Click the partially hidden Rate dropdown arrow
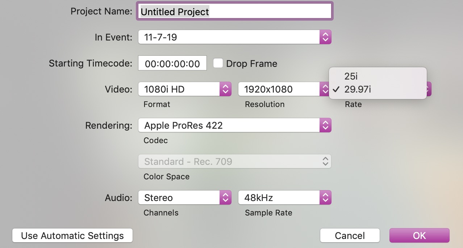Screen dimensions: 463x248 (x=429, y=89)
